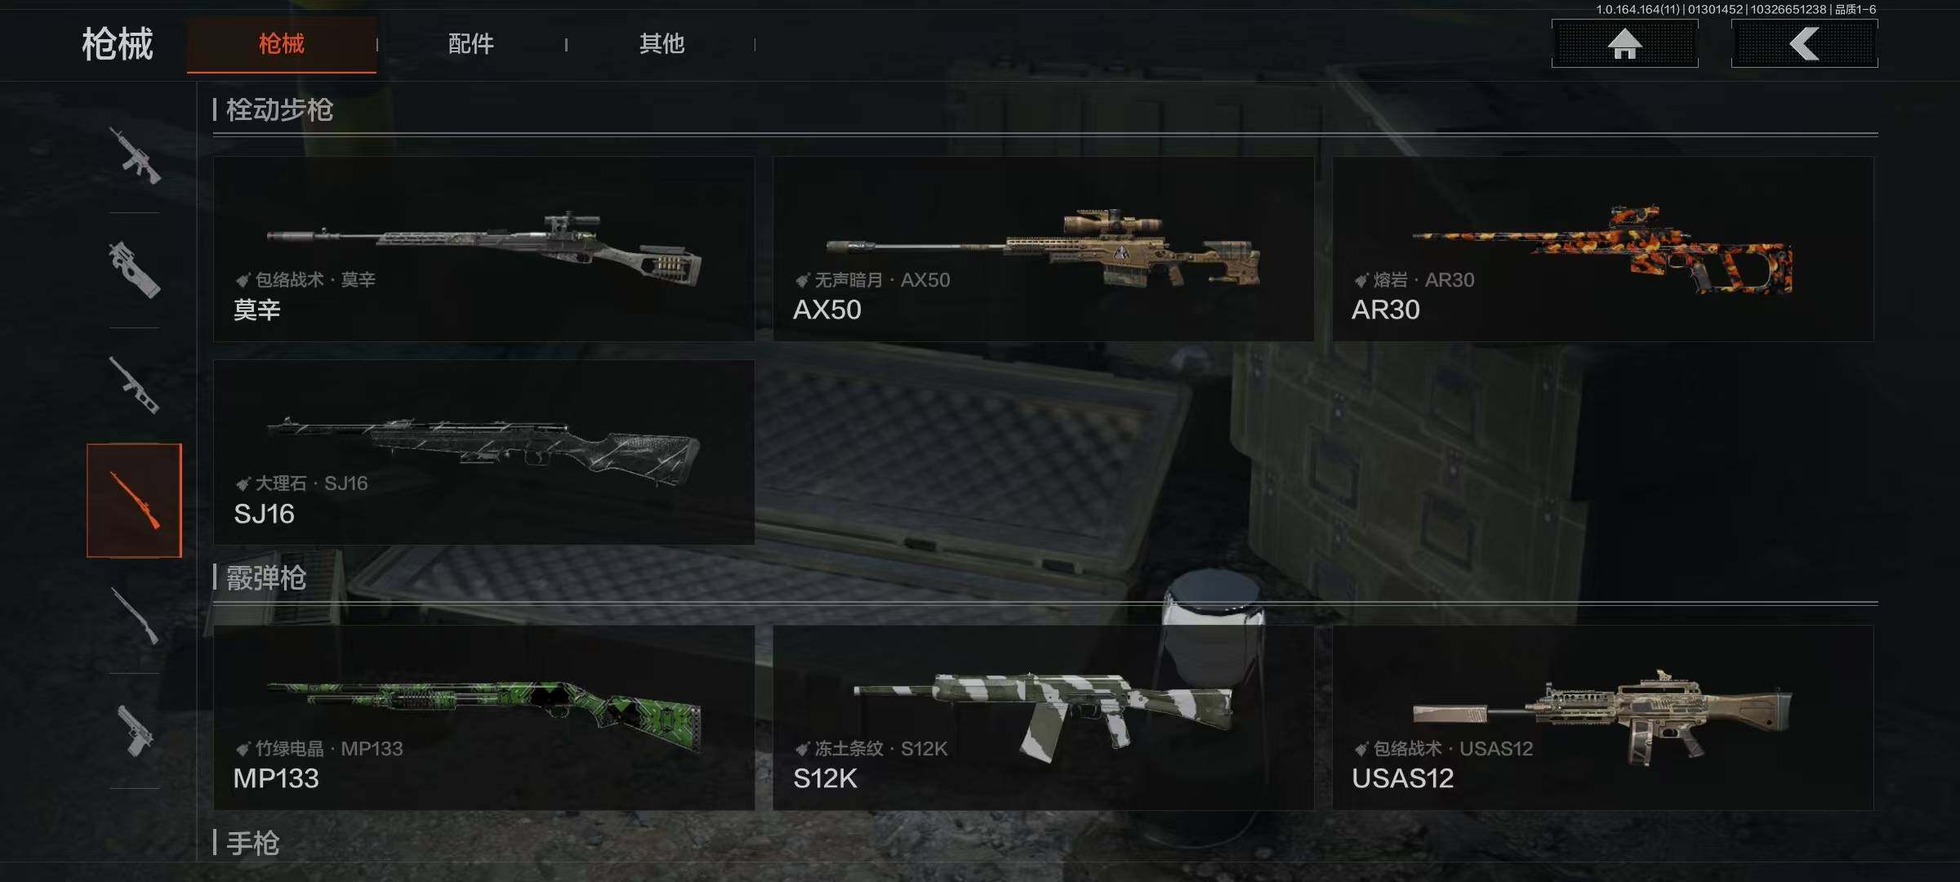This screenshot has height=882, width=1960.
Task: Select the marksman rifle category icon
Action: tap(135, 385)
